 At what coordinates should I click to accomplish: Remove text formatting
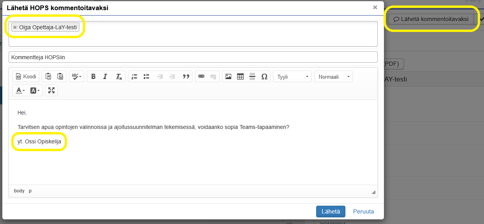point(119,76)
